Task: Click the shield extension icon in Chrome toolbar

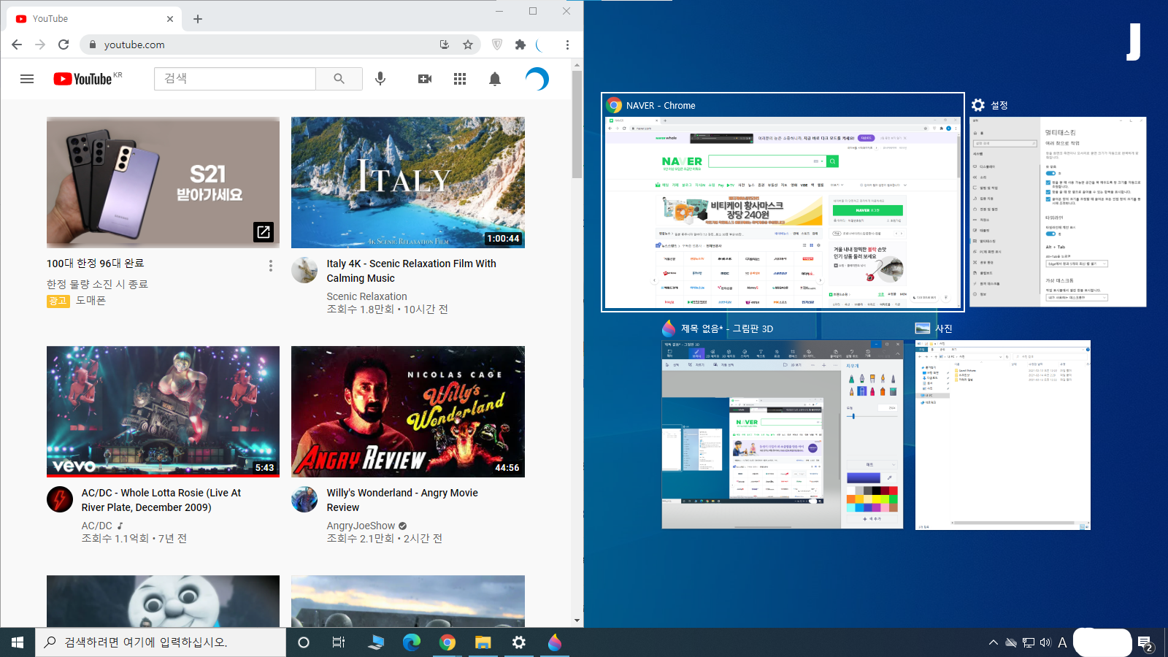Action: tap(497, 45)
